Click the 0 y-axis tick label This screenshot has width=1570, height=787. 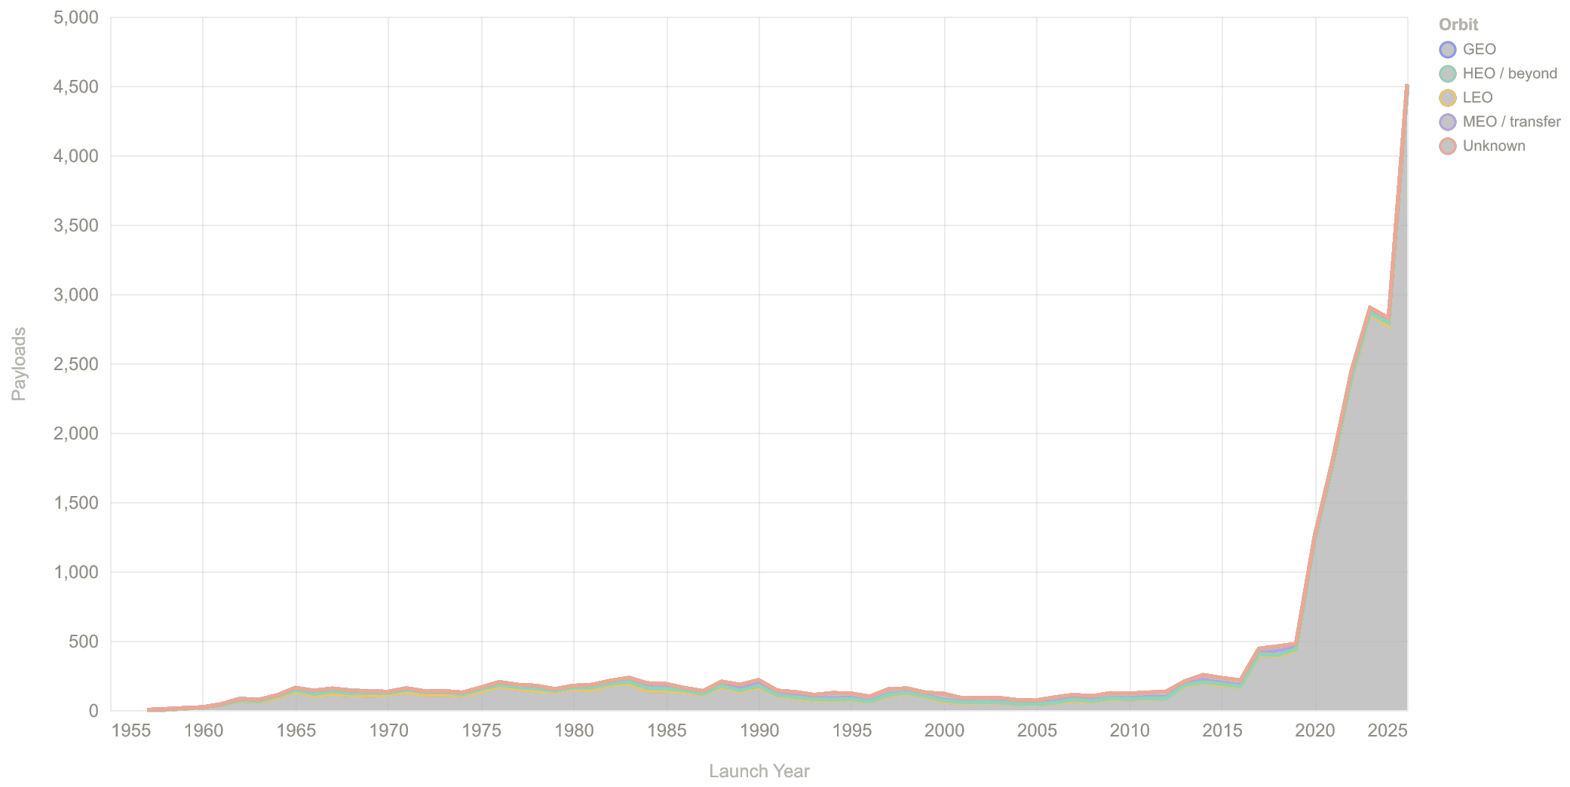click(94, 711)
